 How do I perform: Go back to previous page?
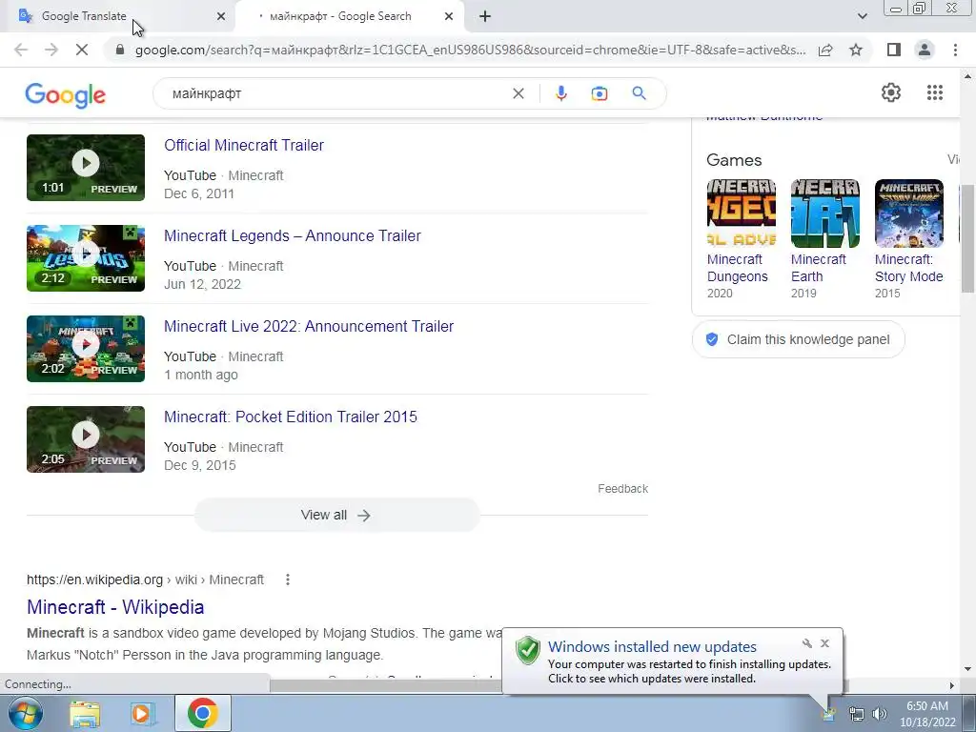(x=21, y=50)
